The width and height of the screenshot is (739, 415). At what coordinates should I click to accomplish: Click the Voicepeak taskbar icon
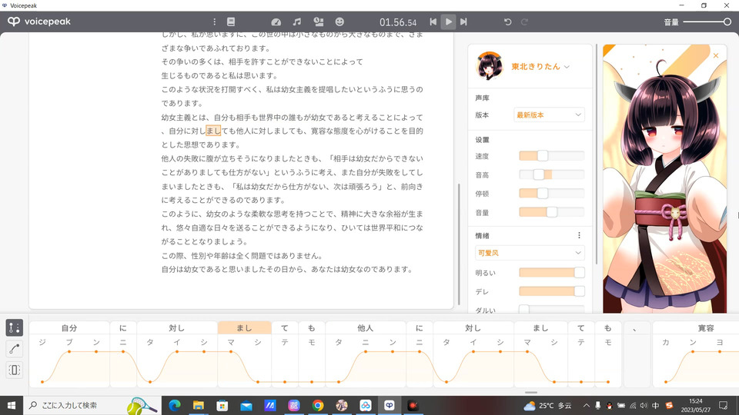390,405
